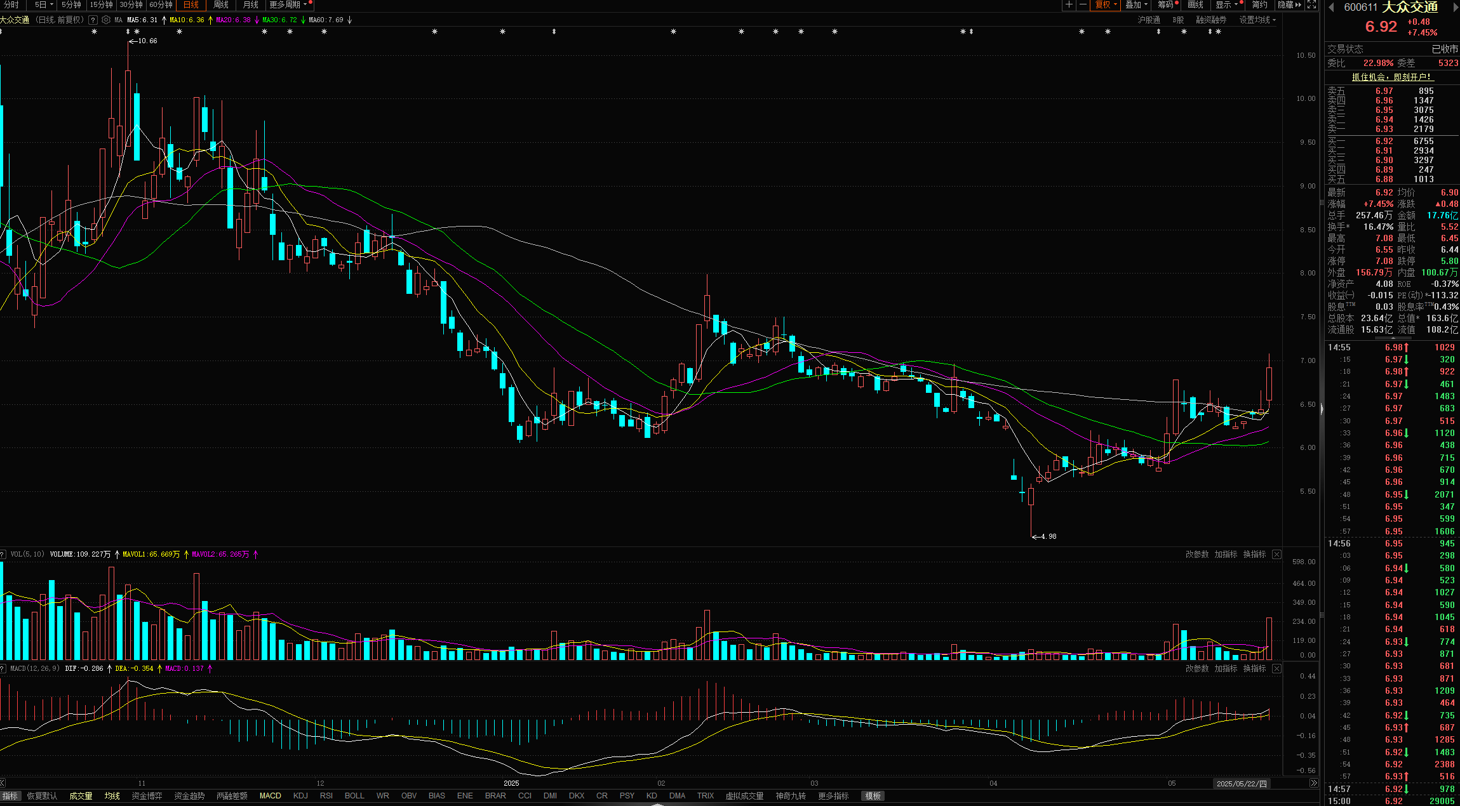Select 资金博弈 indicator
The height and width of the screenshot is (806, 1460).
(x=147, y=796)
